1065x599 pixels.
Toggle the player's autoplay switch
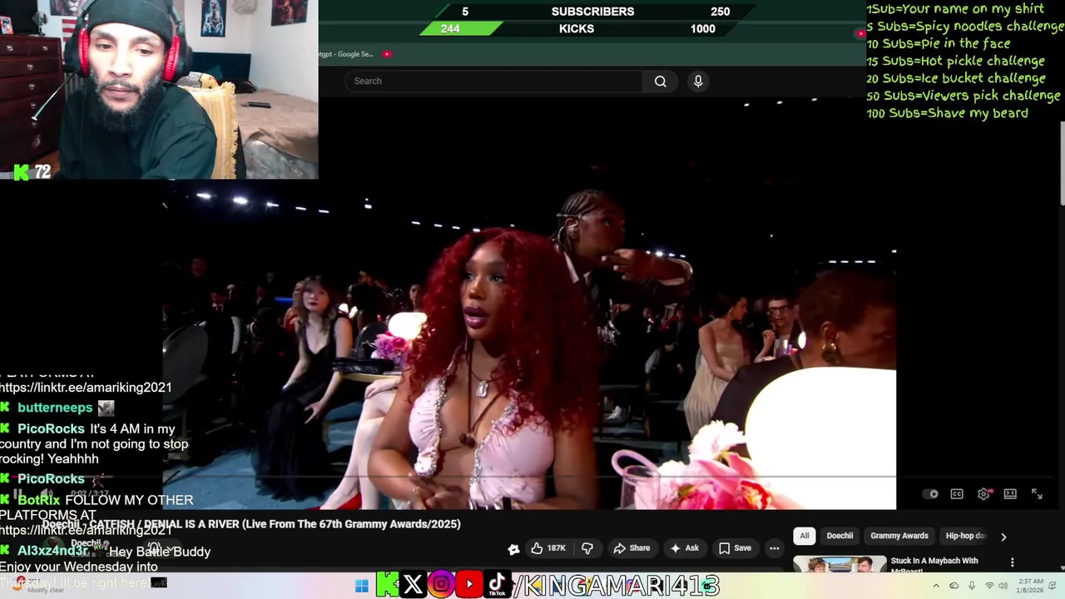[931, 494]
